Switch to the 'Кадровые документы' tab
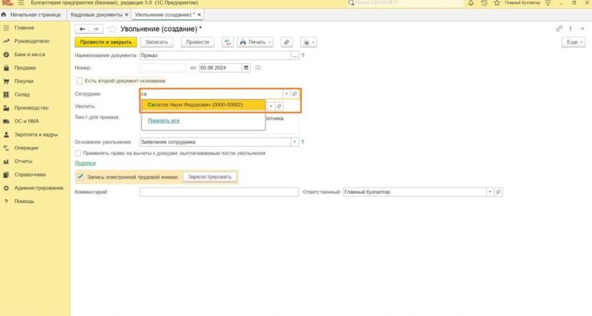This screenshot has width=592, height=316. tap(96, 14)
